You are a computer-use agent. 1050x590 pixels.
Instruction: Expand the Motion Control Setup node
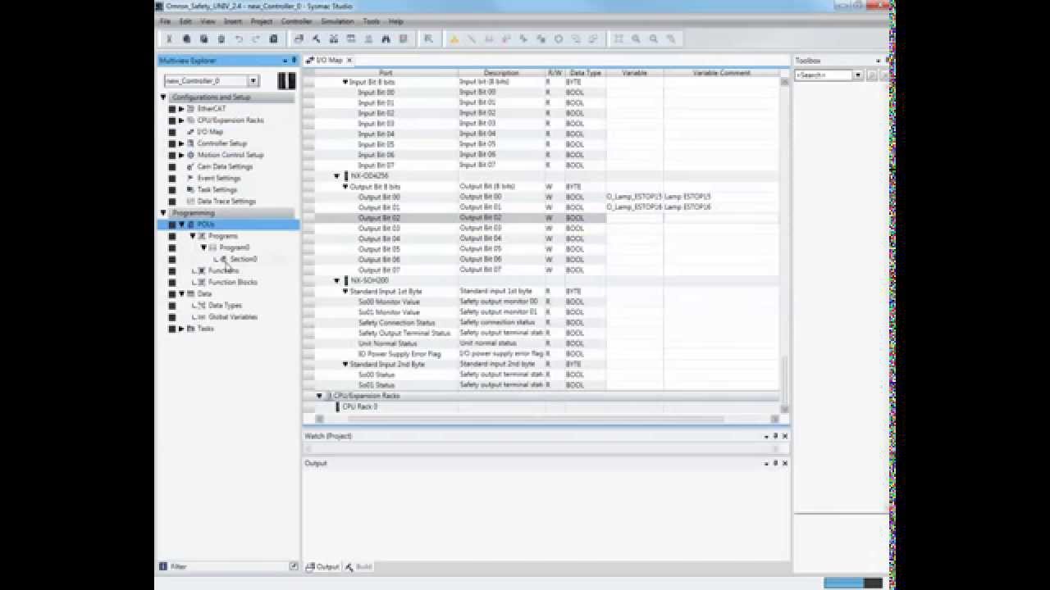[182, 155]
